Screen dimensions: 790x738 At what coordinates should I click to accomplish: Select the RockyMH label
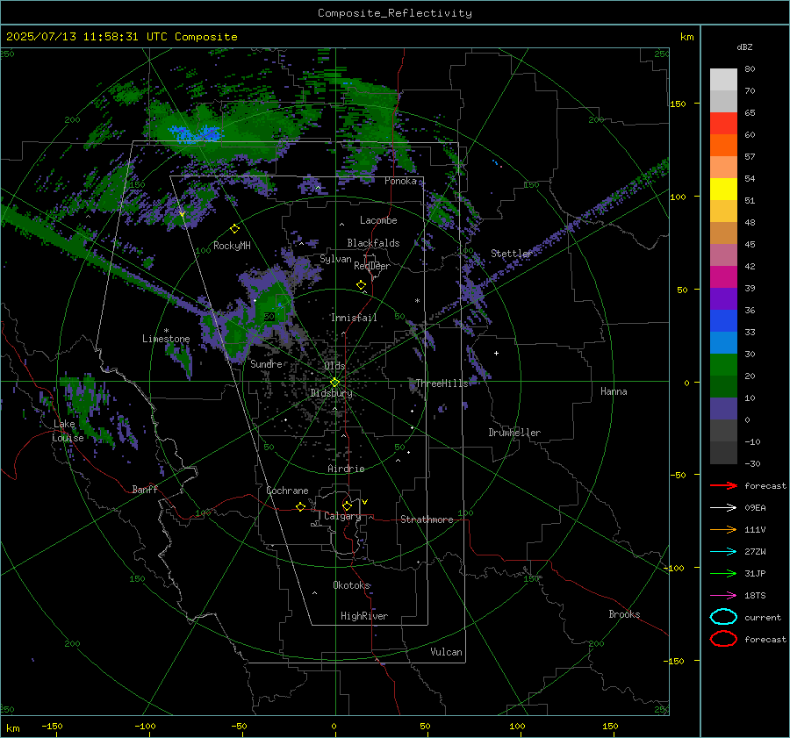232,246
